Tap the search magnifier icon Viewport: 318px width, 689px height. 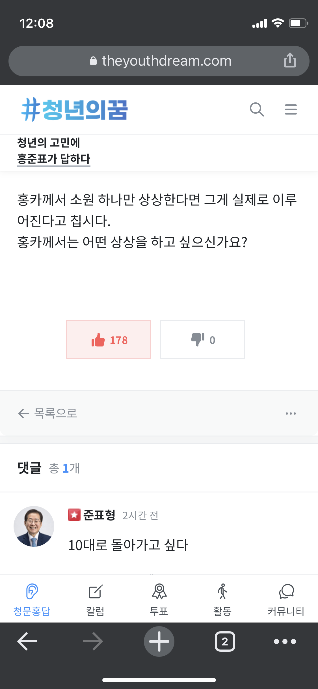point(257,109)
